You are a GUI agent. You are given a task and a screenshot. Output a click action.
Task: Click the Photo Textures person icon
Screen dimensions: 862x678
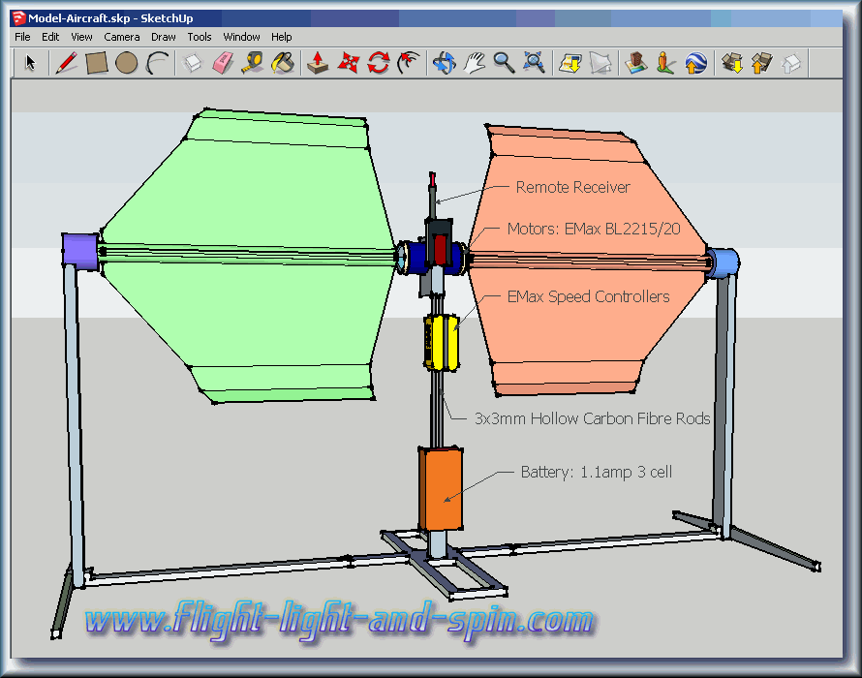(665, 63)
